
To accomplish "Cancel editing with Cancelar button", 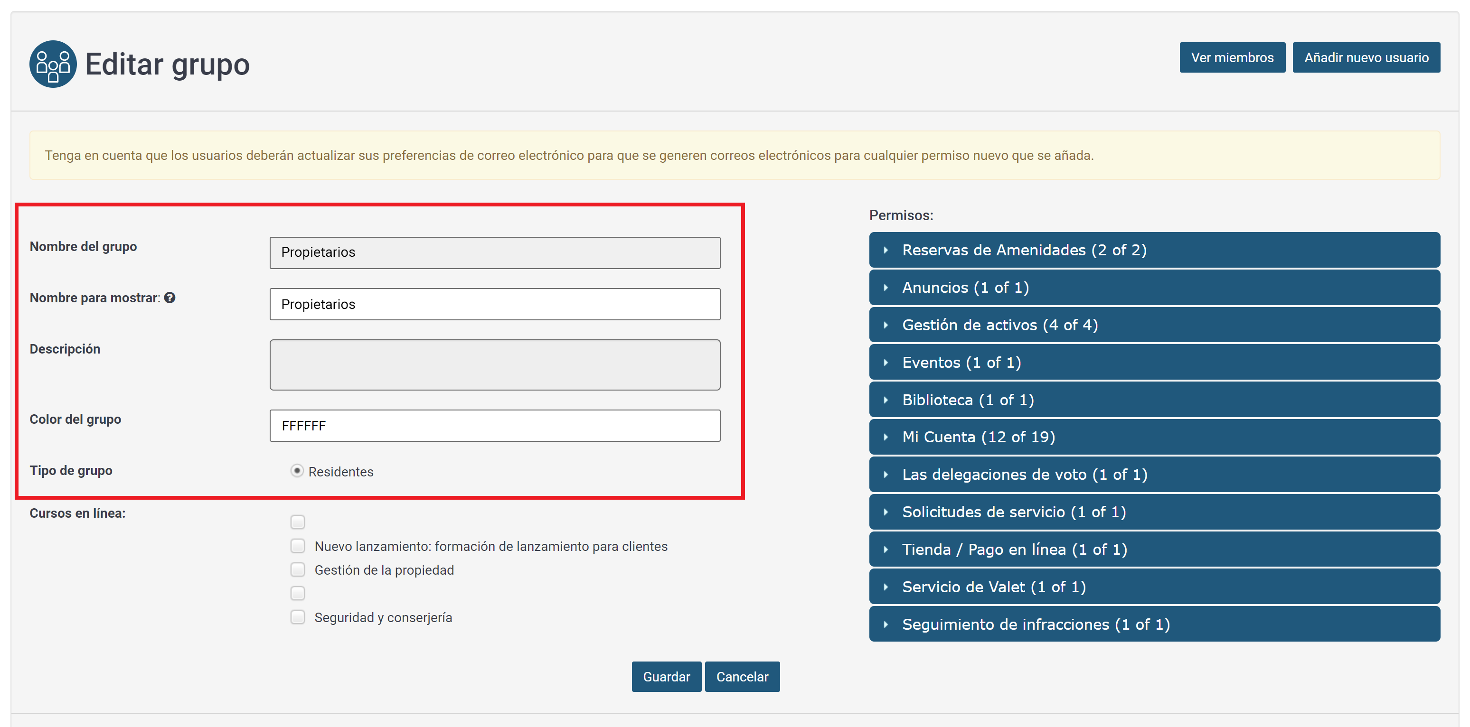I will [742, 676].
